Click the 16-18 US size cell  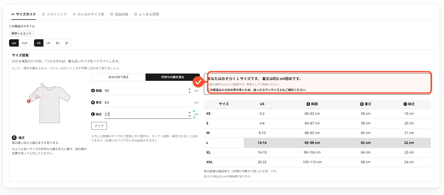pyautogui.click(x=262, y=152)
